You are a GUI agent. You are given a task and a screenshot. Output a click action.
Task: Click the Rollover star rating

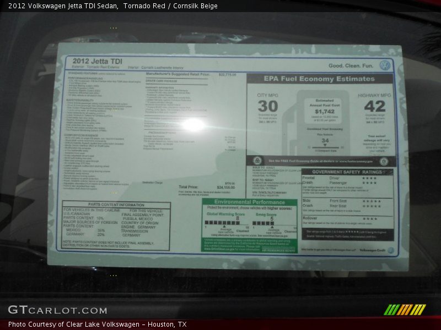(x=369, y=218)
